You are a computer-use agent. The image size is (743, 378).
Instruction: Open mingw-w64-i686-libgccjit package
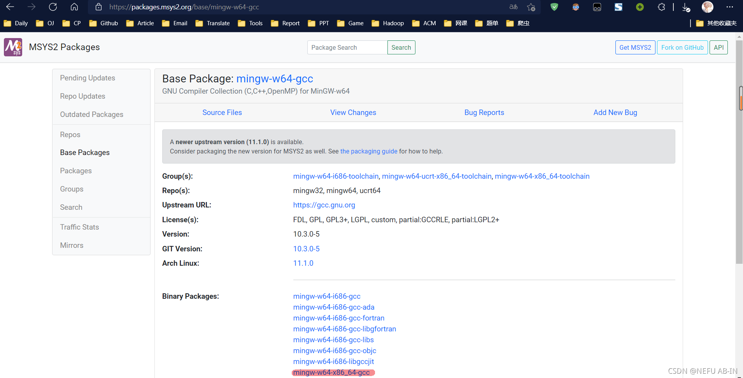coord(334,362)
